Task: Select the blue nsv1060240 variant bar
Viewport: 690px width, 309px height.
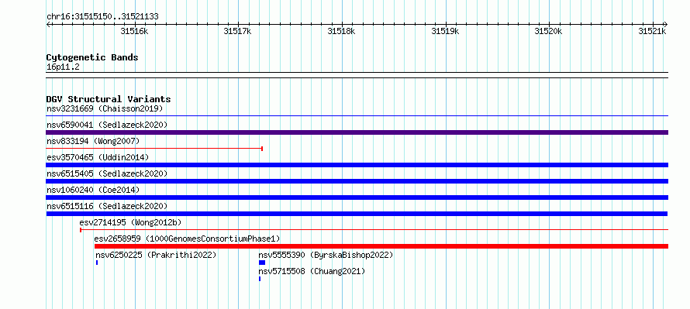Action: (357, 197)
